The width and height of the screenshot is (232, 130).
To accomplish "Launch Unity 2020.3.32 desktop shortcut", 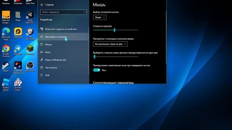I will pyautogui.click(x=30, y=17).
